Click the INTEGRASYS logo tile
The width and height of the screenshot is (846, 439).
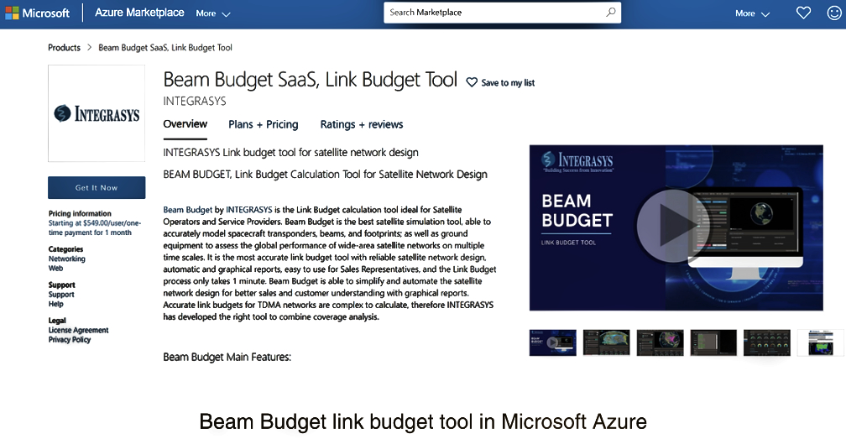coord(97,113)
